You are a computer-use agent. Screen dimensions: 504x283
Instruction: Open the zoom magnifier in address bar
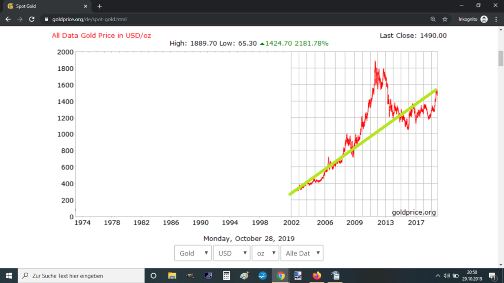pyautogui.click(x=433, y=19)
